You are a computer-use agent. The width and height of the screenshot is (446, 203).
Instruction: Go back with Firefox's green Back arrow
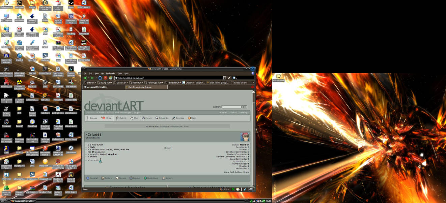86,78
